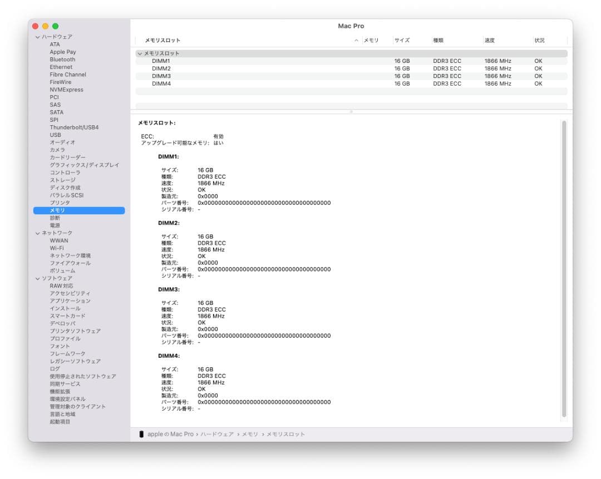Collapse the ハードウェア sidebar section

point(37,36)
